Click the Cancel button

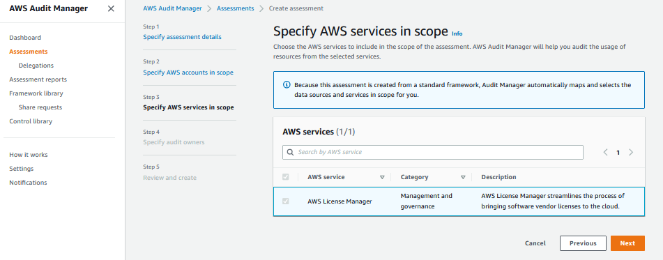(535, 243)
